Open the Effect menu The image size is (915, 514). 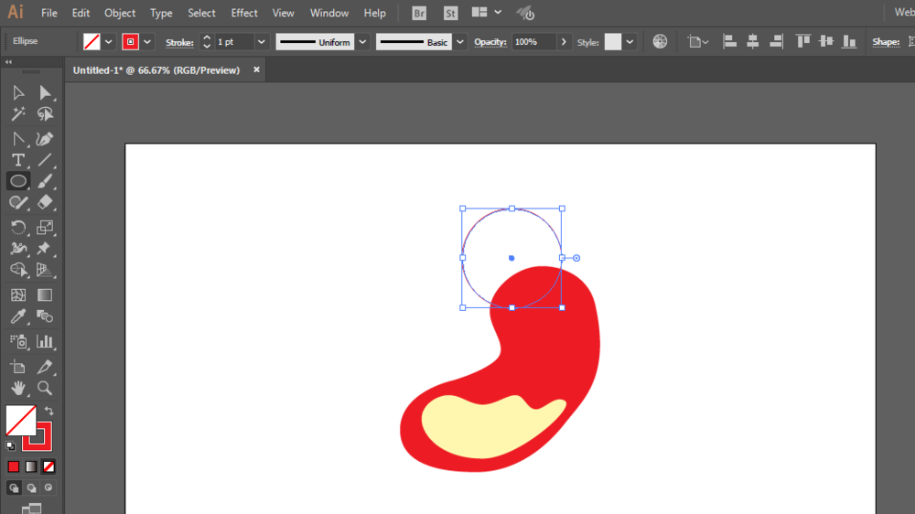pyautogui.click(x=244, y=13)
